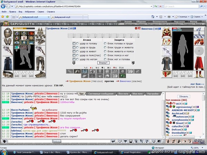
Task: Open the Справка menu
Action: point(51,12)
